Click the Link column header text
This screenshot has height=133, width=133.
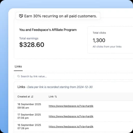(x=51, y=97)
